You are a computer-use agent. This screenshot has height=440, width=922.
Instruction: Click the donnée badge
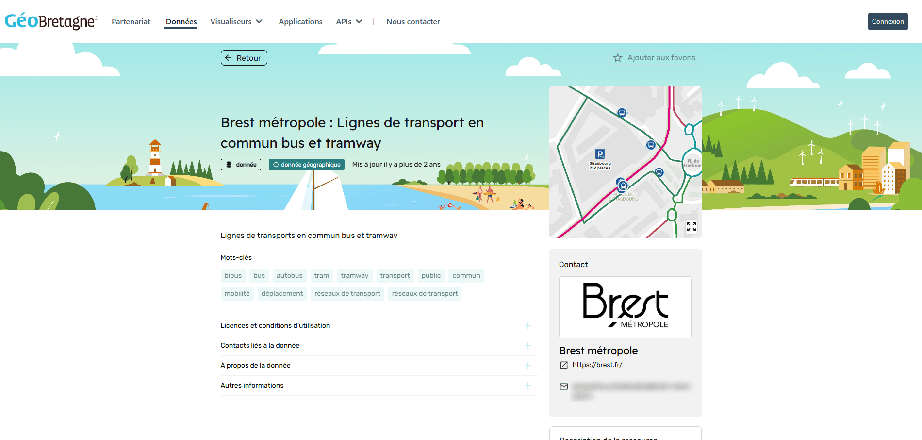point(241,165)
